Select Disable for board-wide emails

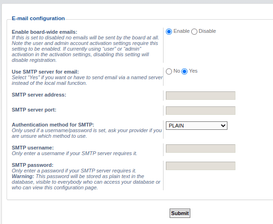coord(194,31)
